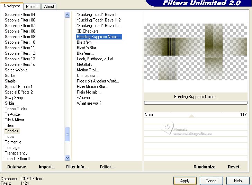Select the Navigator tab
This screenshot has width=252, height=185.
[12, 6]
